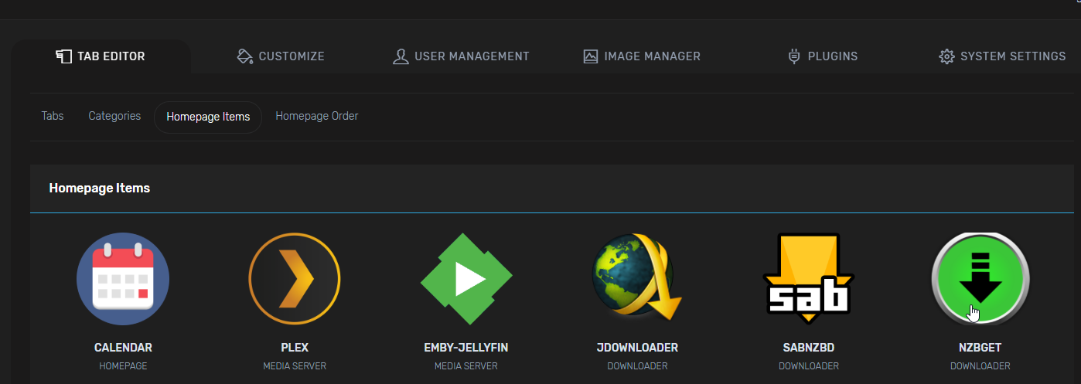The width and height of the screenshot is (1081, 384).
Task: Click the DOWNLOADER subtitle under JDownloader
Action: click(x=637, y=366)
